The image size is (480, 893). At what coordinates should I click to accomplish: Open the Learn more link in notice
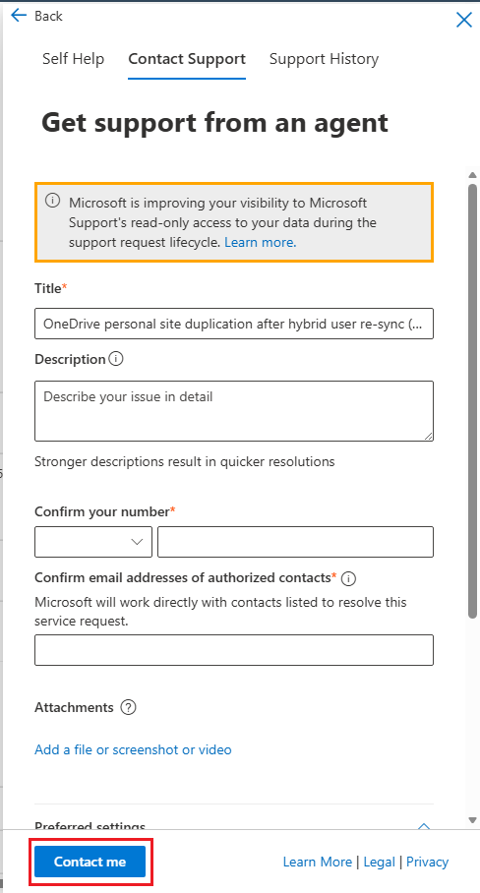point(261,243)
